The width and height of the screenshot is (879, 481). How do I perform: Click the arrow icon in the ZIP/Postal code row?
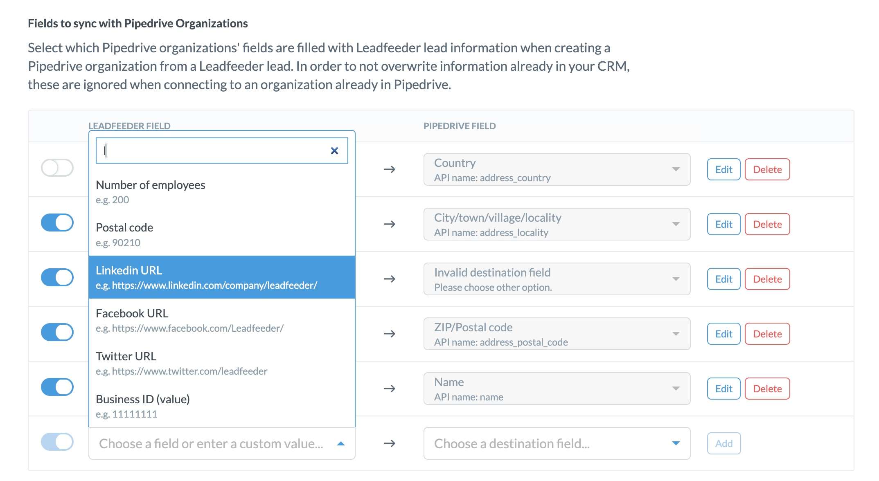[x=390, y=334]
